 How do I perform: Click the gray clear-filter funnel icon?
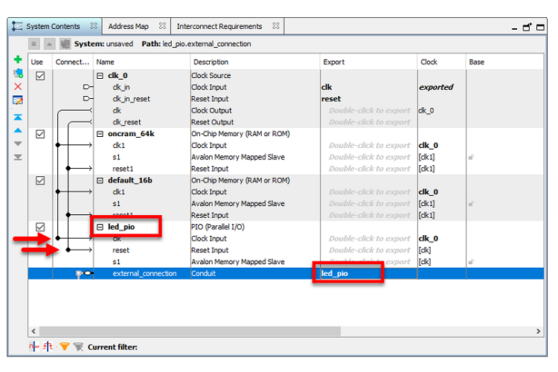pos(78,347)
